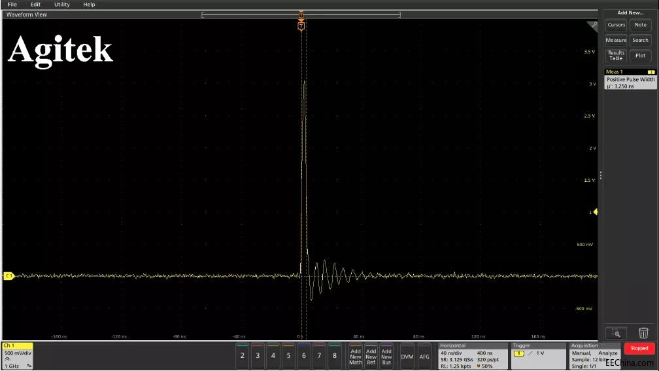The image size is (659, 371).
Task: Open the waveform zoom magnifier icon
Action: (x=592, y=26)
